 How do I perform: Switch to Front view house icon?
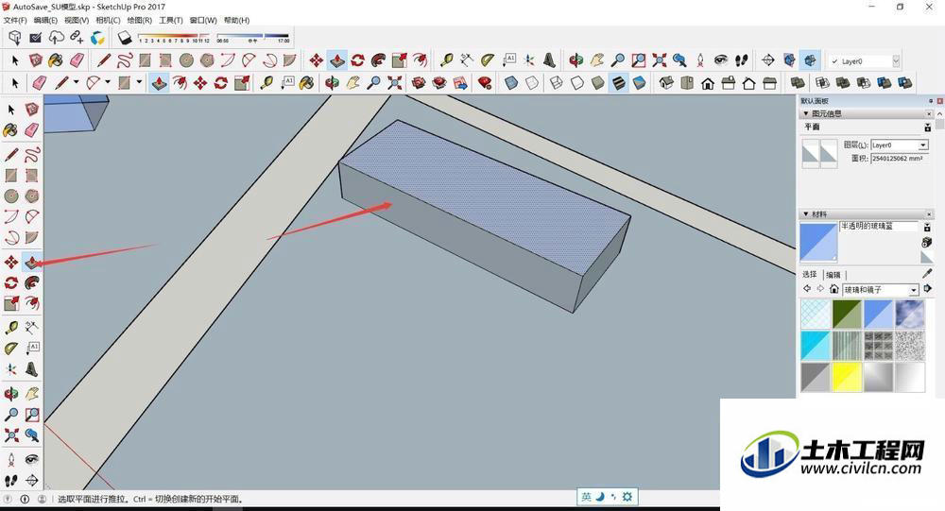click(708, 82)
